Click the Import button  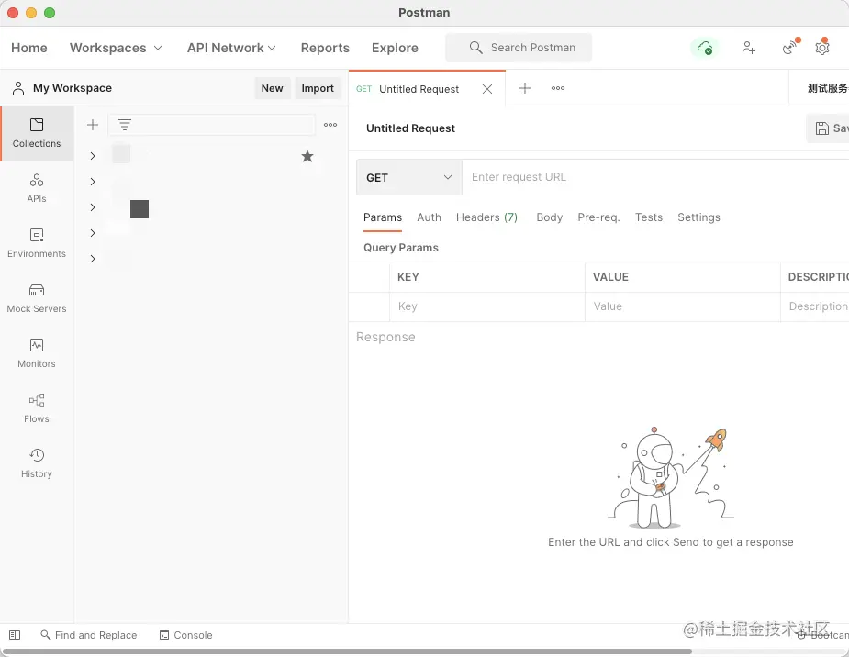tap(318, 88)
